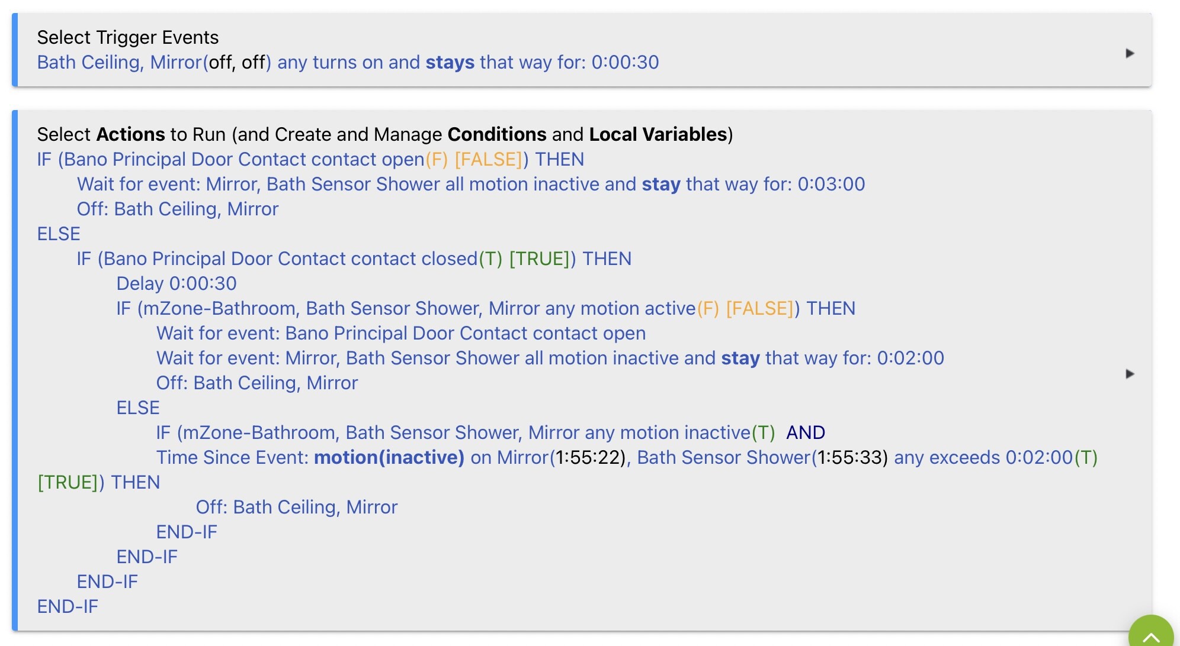Expand the Select Trigger Events arrow
Image resolution: width=1180 pixels, height=646 pixels.
tap(1130, 53)
